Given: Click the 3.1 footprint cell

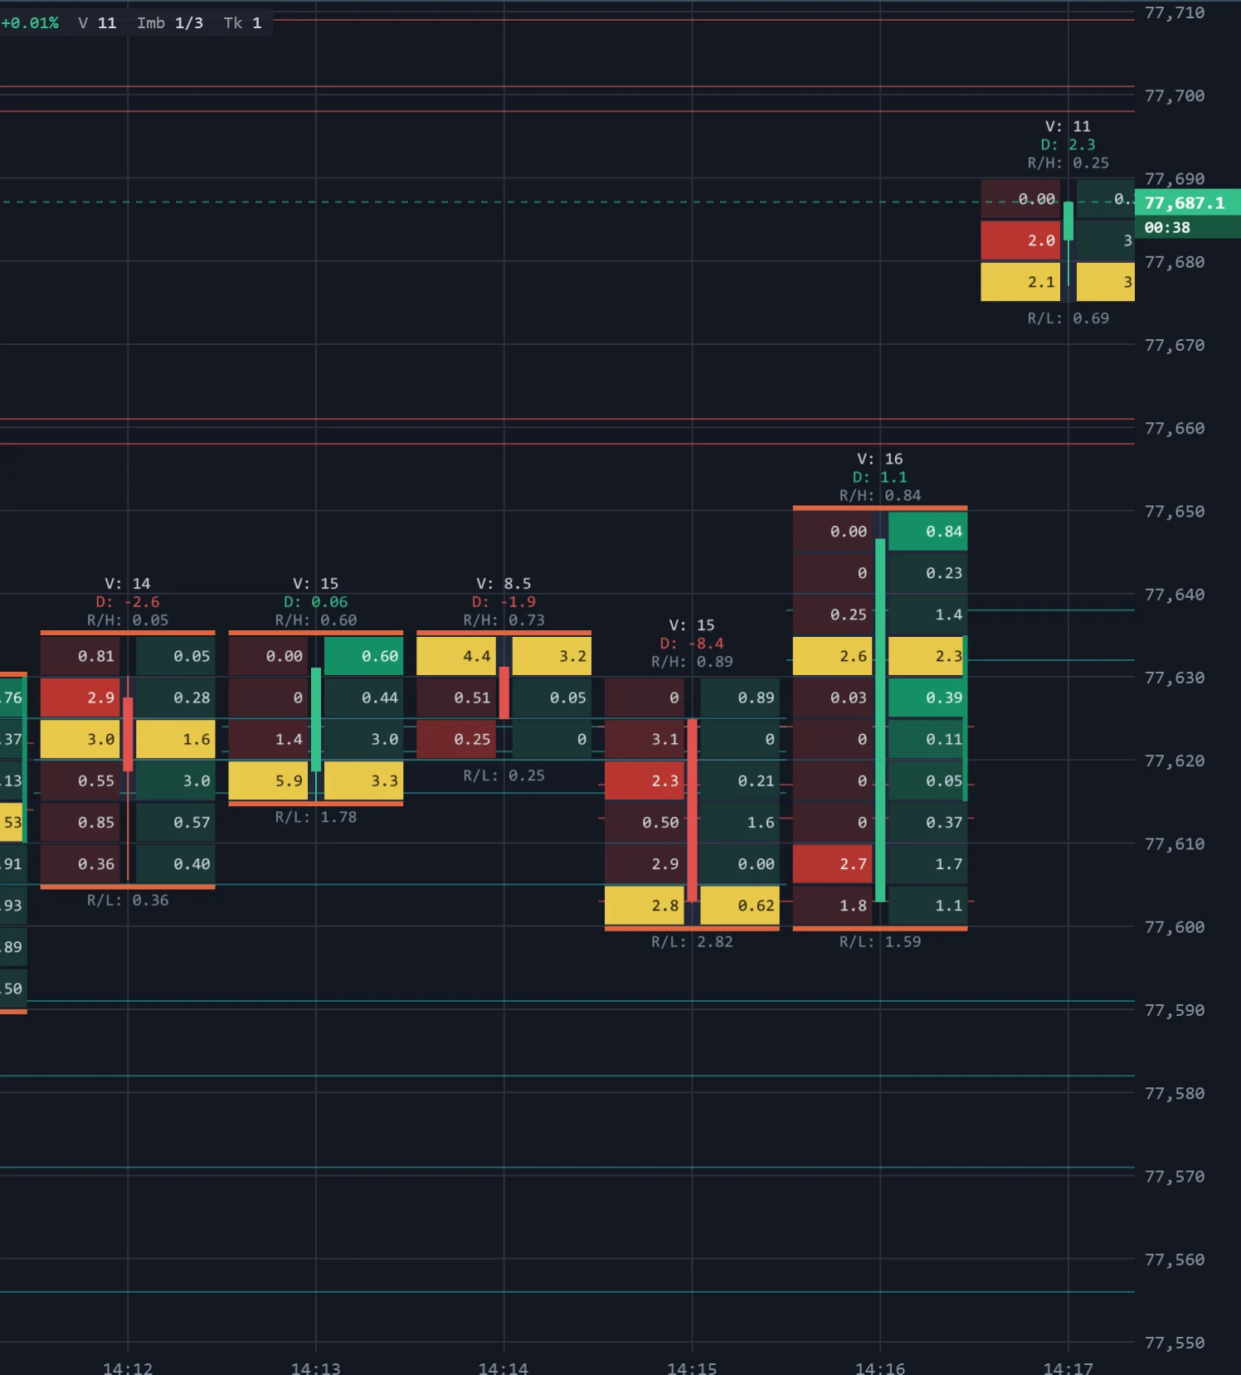Looking at the screenshot, I should (x=645, y=739).
